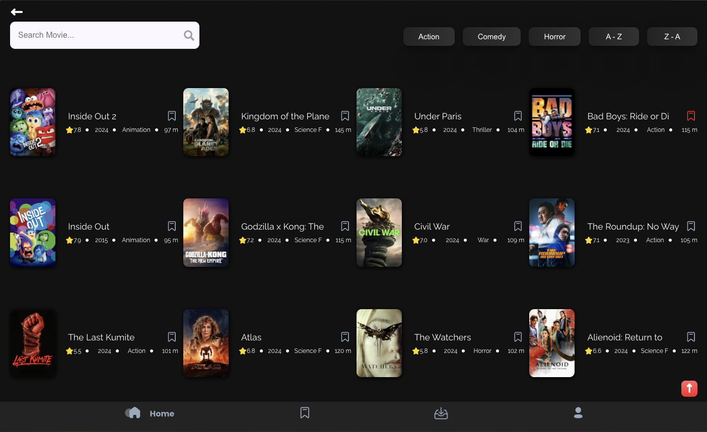Click War genre label of Civil War
Screen dimensions: 707x432
483,240
